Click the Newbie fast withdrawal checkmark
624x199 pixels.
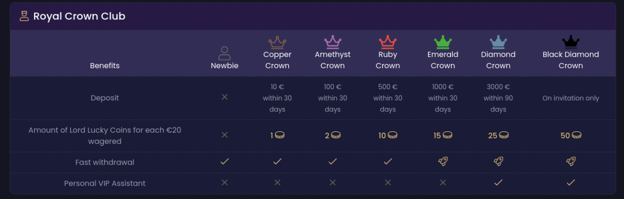coord(225,161)
